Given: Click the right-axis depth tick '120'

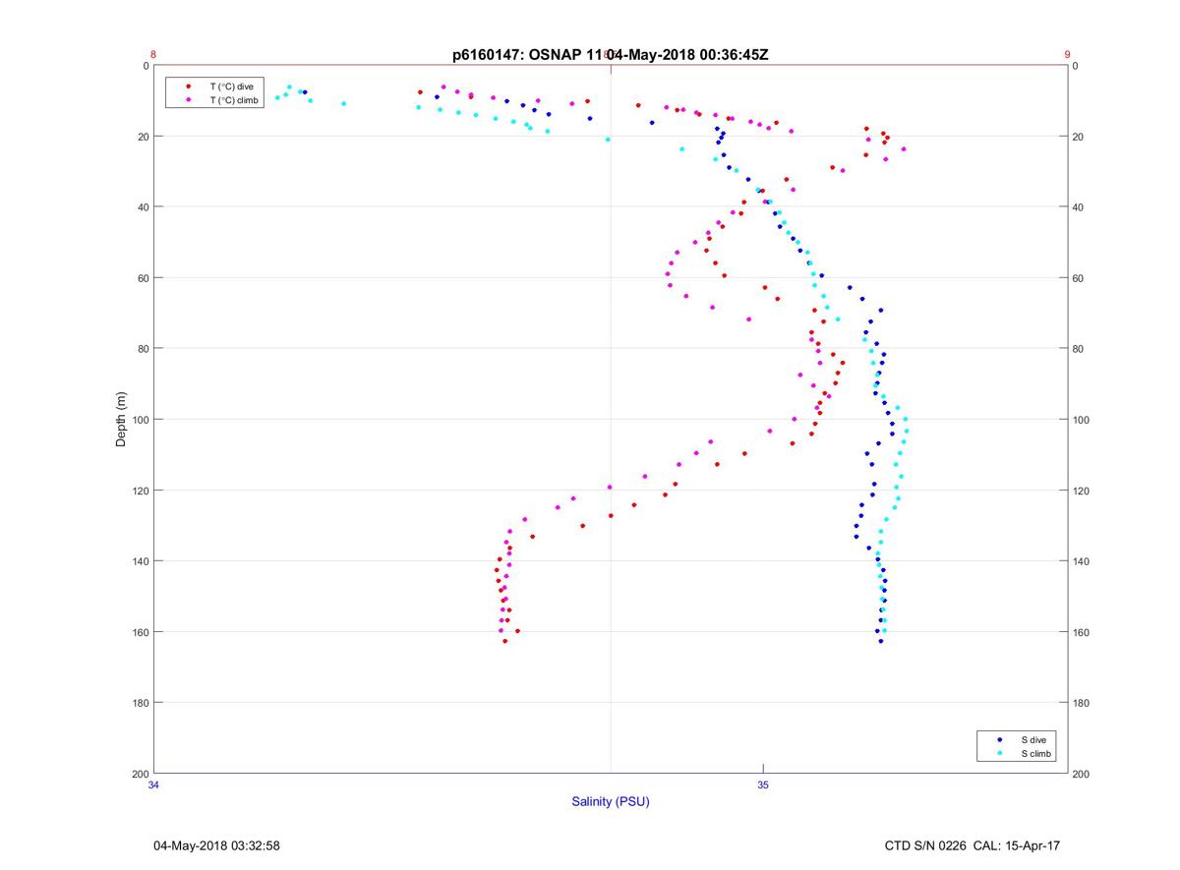Looking at the screenshot, I should 1082,491.
